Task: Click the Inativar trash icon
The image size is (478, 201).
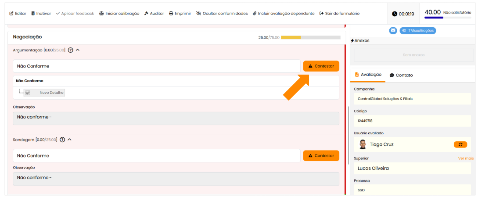Action: click(x=33, y=14)
